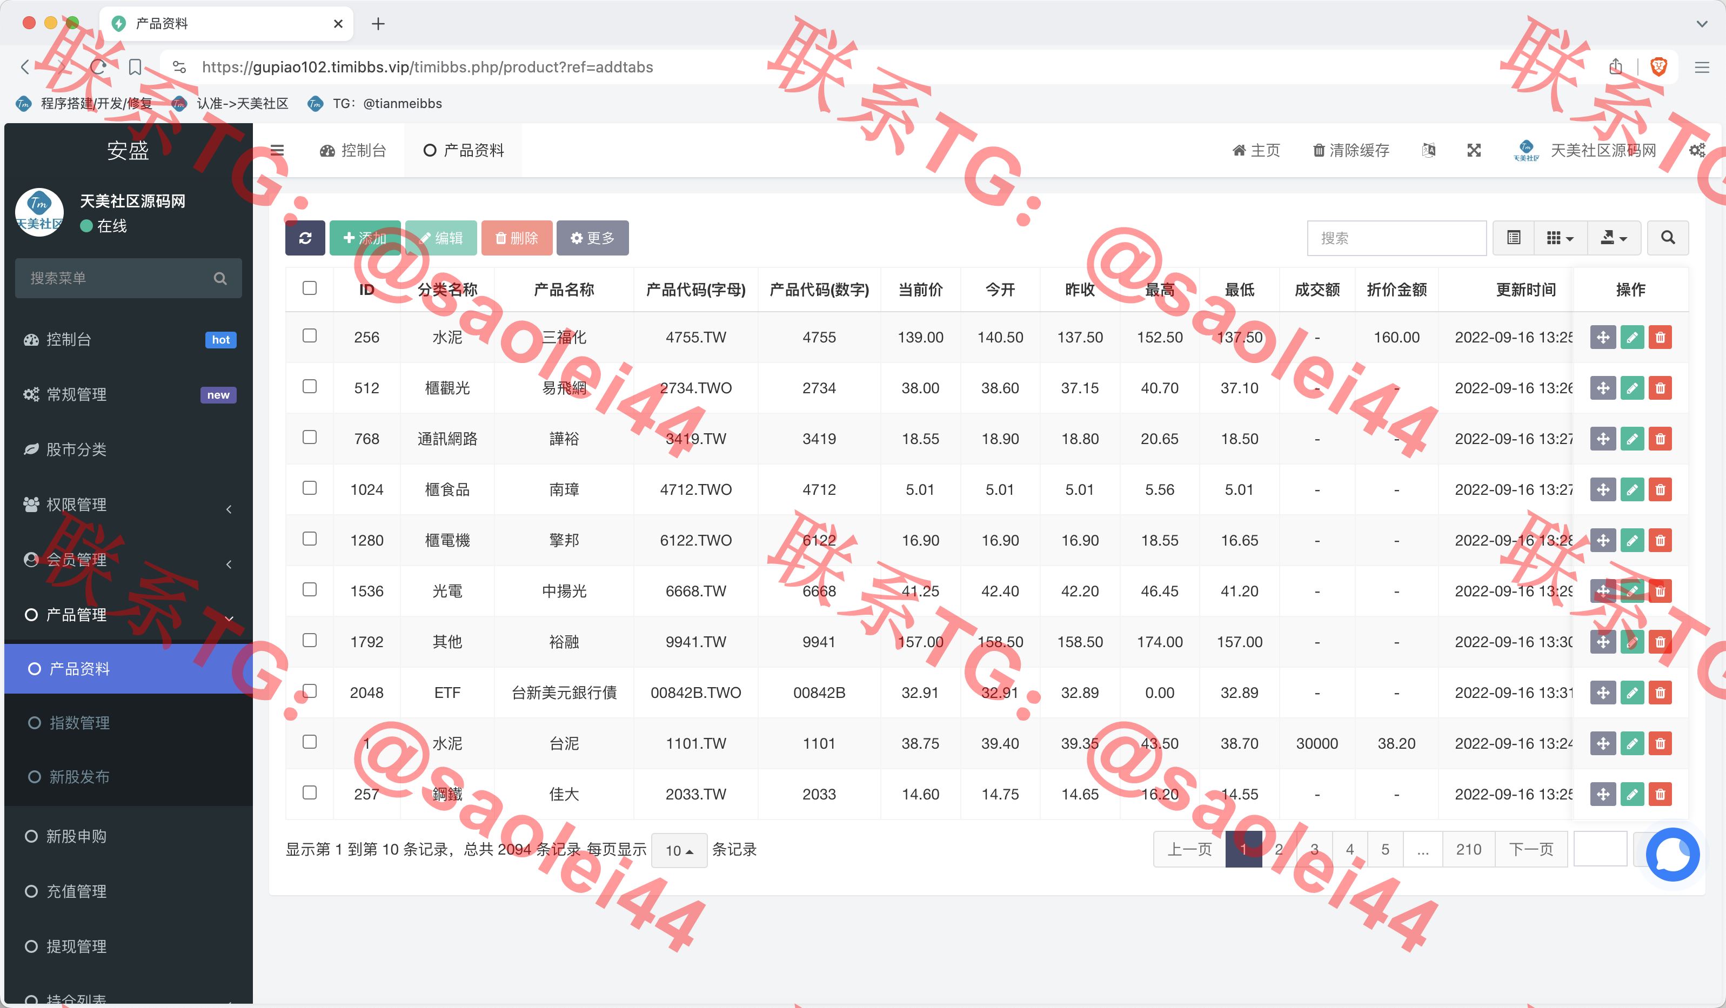Click the red 删除 button
This screenshot has width=1726, height=1008.
click(517, 238)
